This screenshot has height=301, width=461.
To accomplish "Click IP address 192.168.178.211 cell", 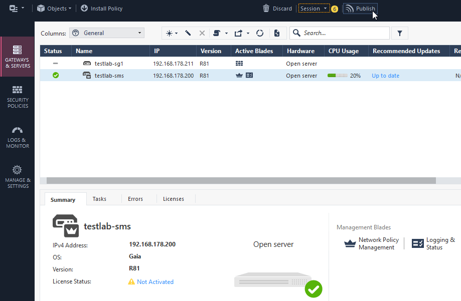I will (173, 64).
